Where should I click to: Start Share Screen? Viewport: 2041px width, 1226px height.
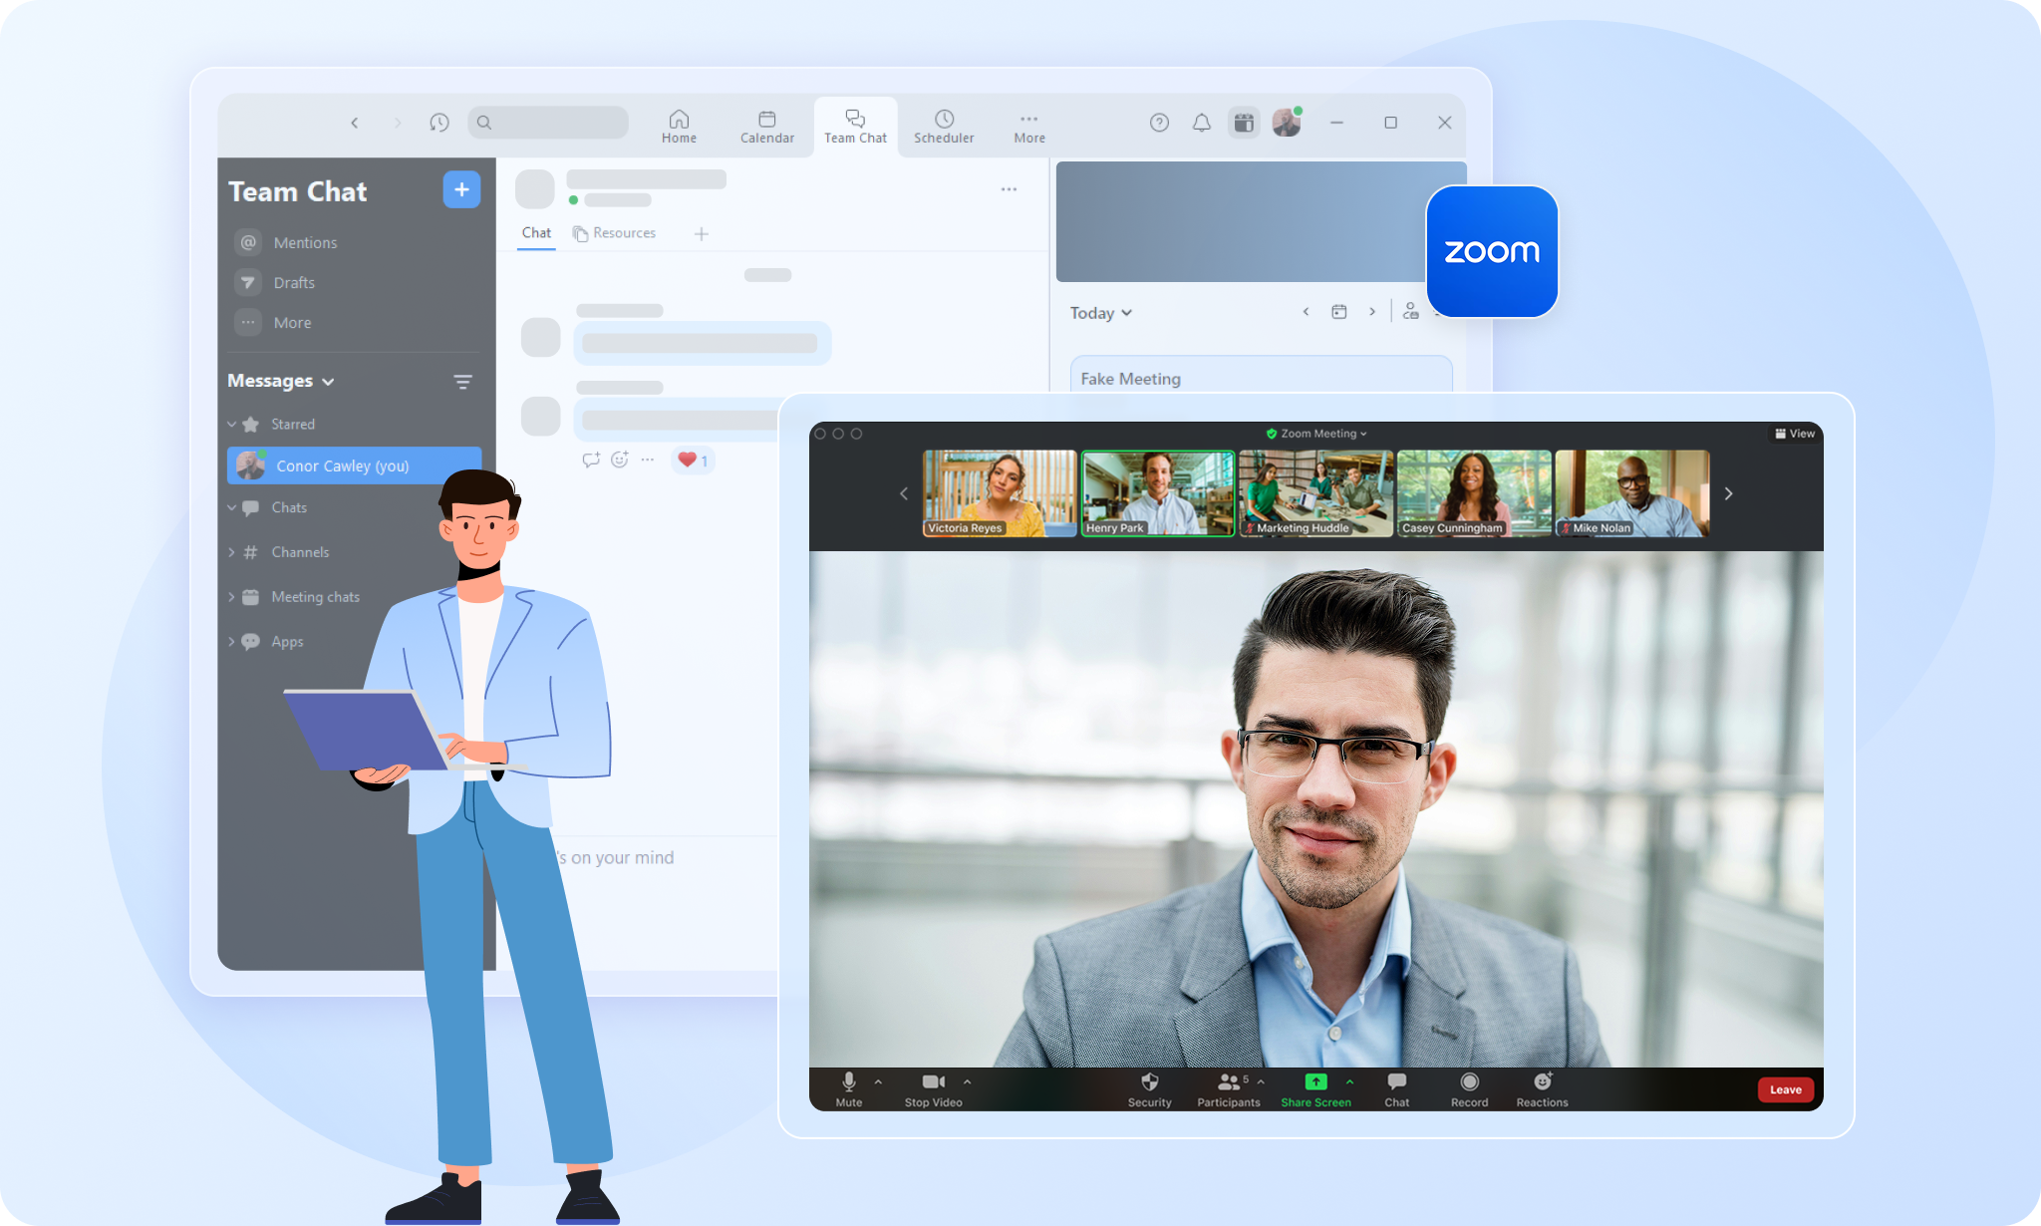pos(1316,1089)
